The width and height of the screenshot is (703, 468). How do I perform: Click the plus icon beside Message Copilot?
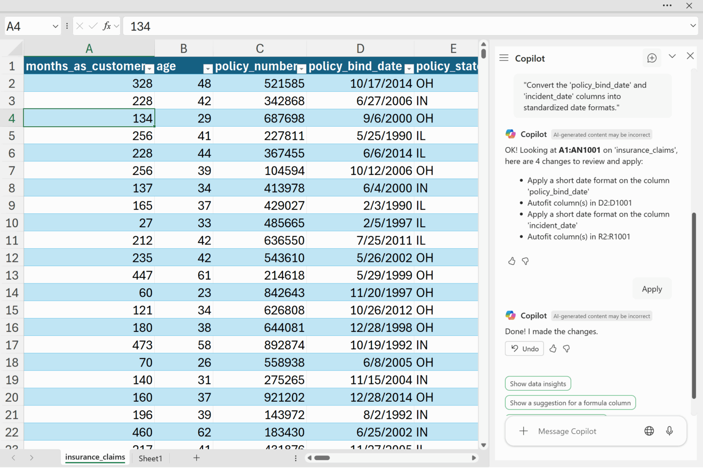point(524,431)
